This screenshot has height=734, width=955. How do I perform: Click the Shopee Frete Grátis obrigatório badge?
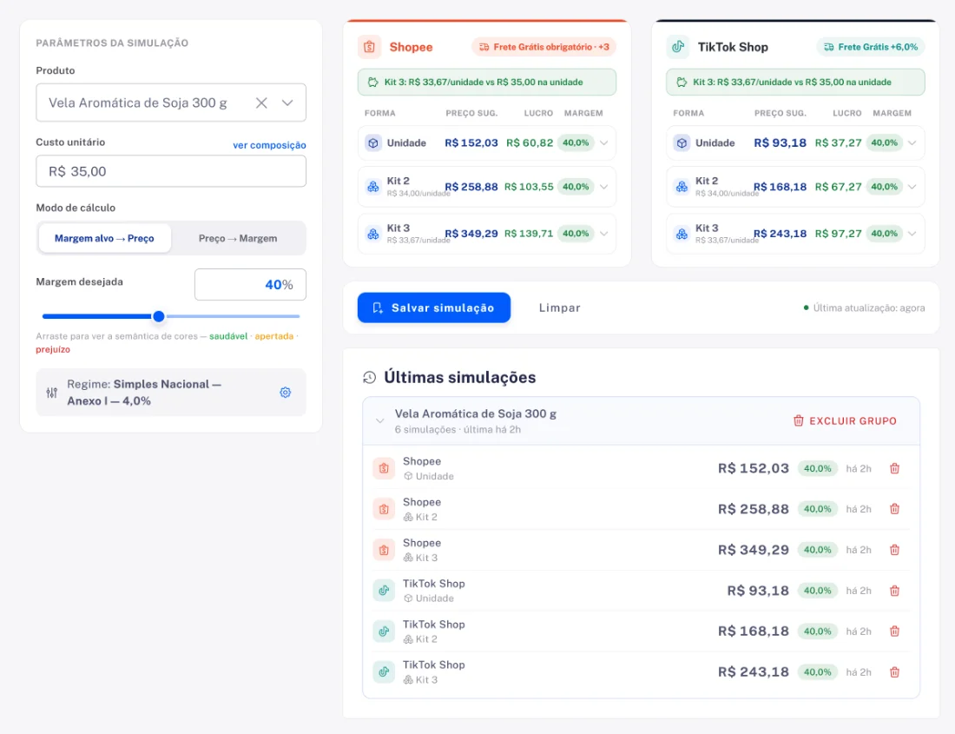pos(543,47)
